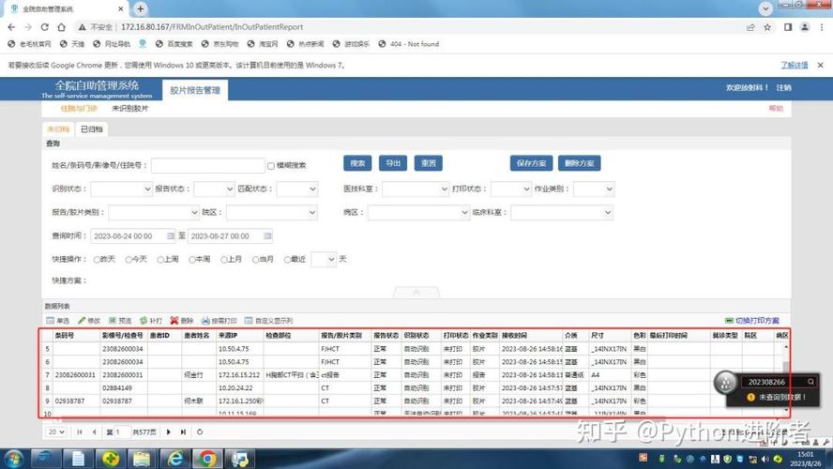Go back in browser history

point(11,27)
